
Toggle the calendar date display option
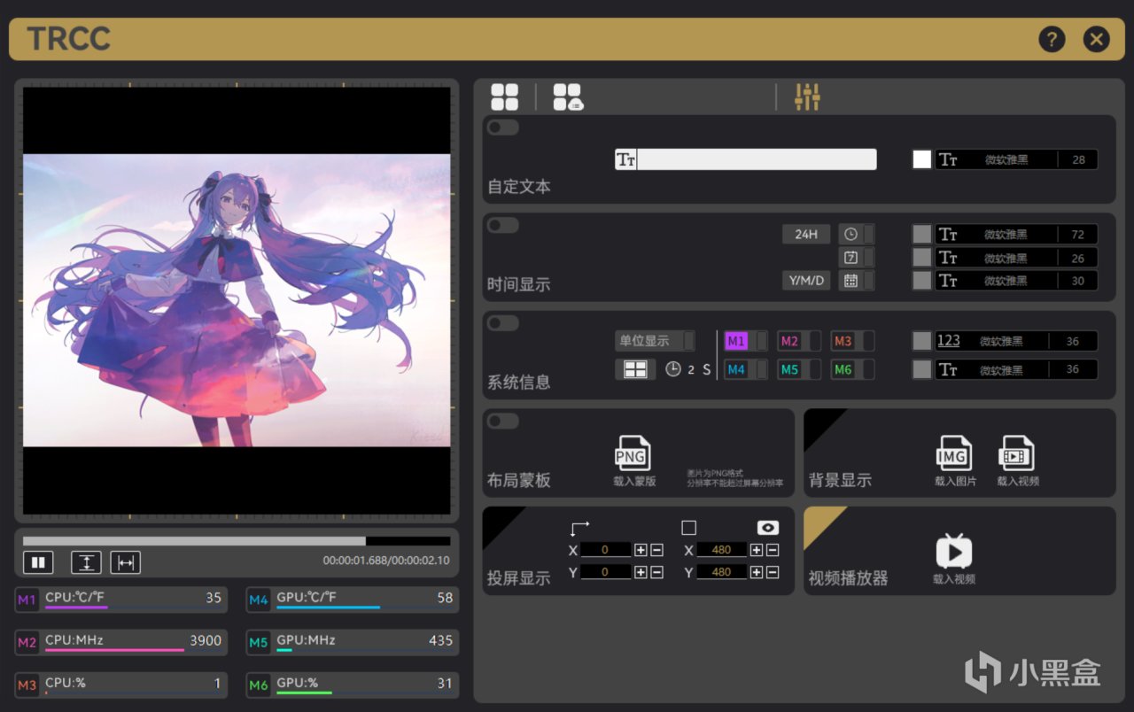[x=857, y=281]
